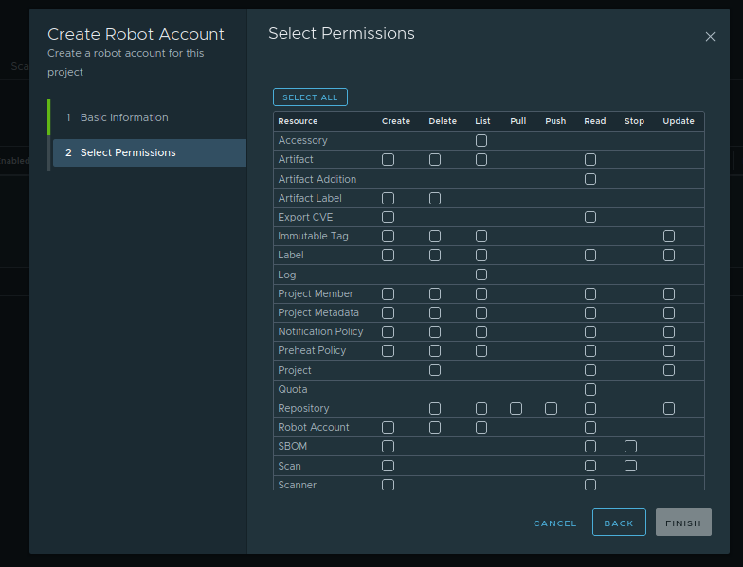The width and height of the screenshot is (743, 567).
Task: Enable Project Metadata List permission
Action: [x=481, y=312]
